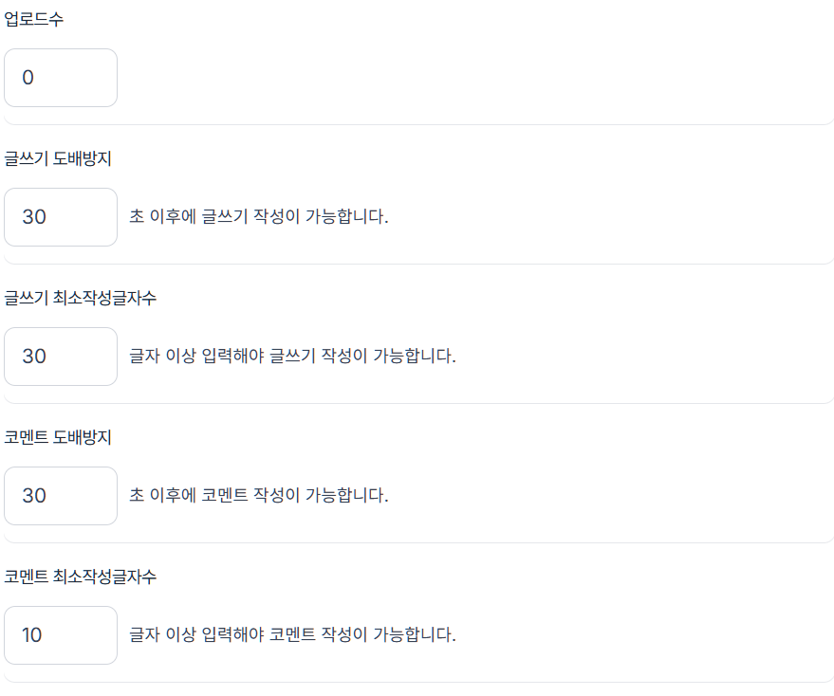Click the 글쓰기 최소작성글자수 input showing 30

tap(60, 357)
